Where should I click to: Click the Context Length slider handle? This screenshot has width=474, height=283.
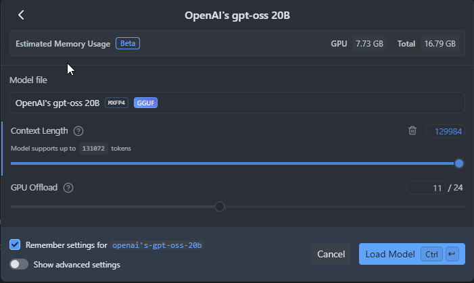pyautogui.click(x=459, y=163)
